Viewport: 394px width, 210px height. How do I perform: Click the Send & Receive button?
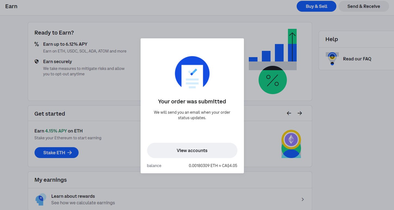coord(363,6)
